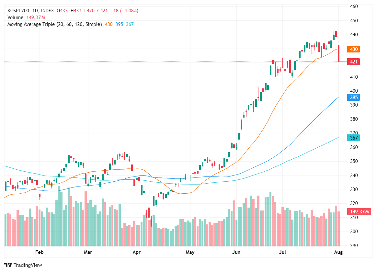Click Jun on the time axis

pyautogui.click(x=237, y=252)
